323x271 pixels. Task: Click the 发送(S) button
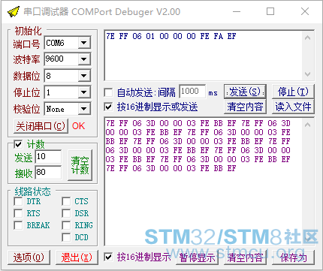pyautogui.click(x=245, y=92)
